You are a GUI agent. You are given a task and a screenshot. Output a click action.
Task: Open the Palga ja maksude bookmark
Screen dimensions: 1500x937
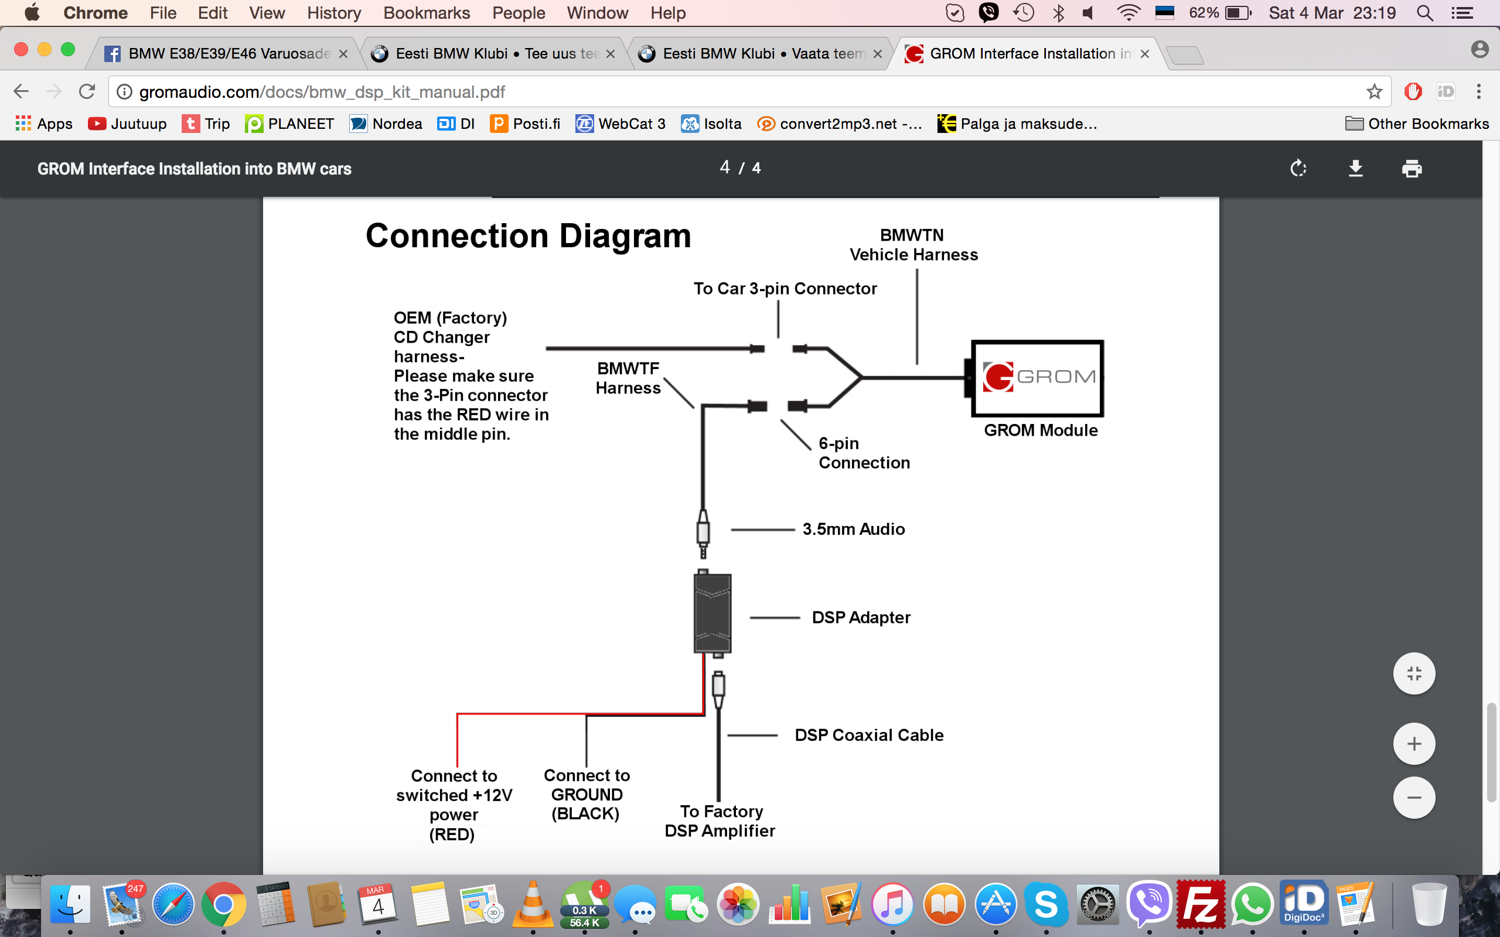(1017, 124)
